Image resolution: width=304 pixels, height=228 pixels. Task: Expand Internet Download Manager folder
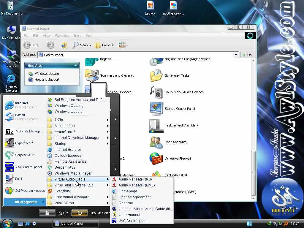click(78, 138)
